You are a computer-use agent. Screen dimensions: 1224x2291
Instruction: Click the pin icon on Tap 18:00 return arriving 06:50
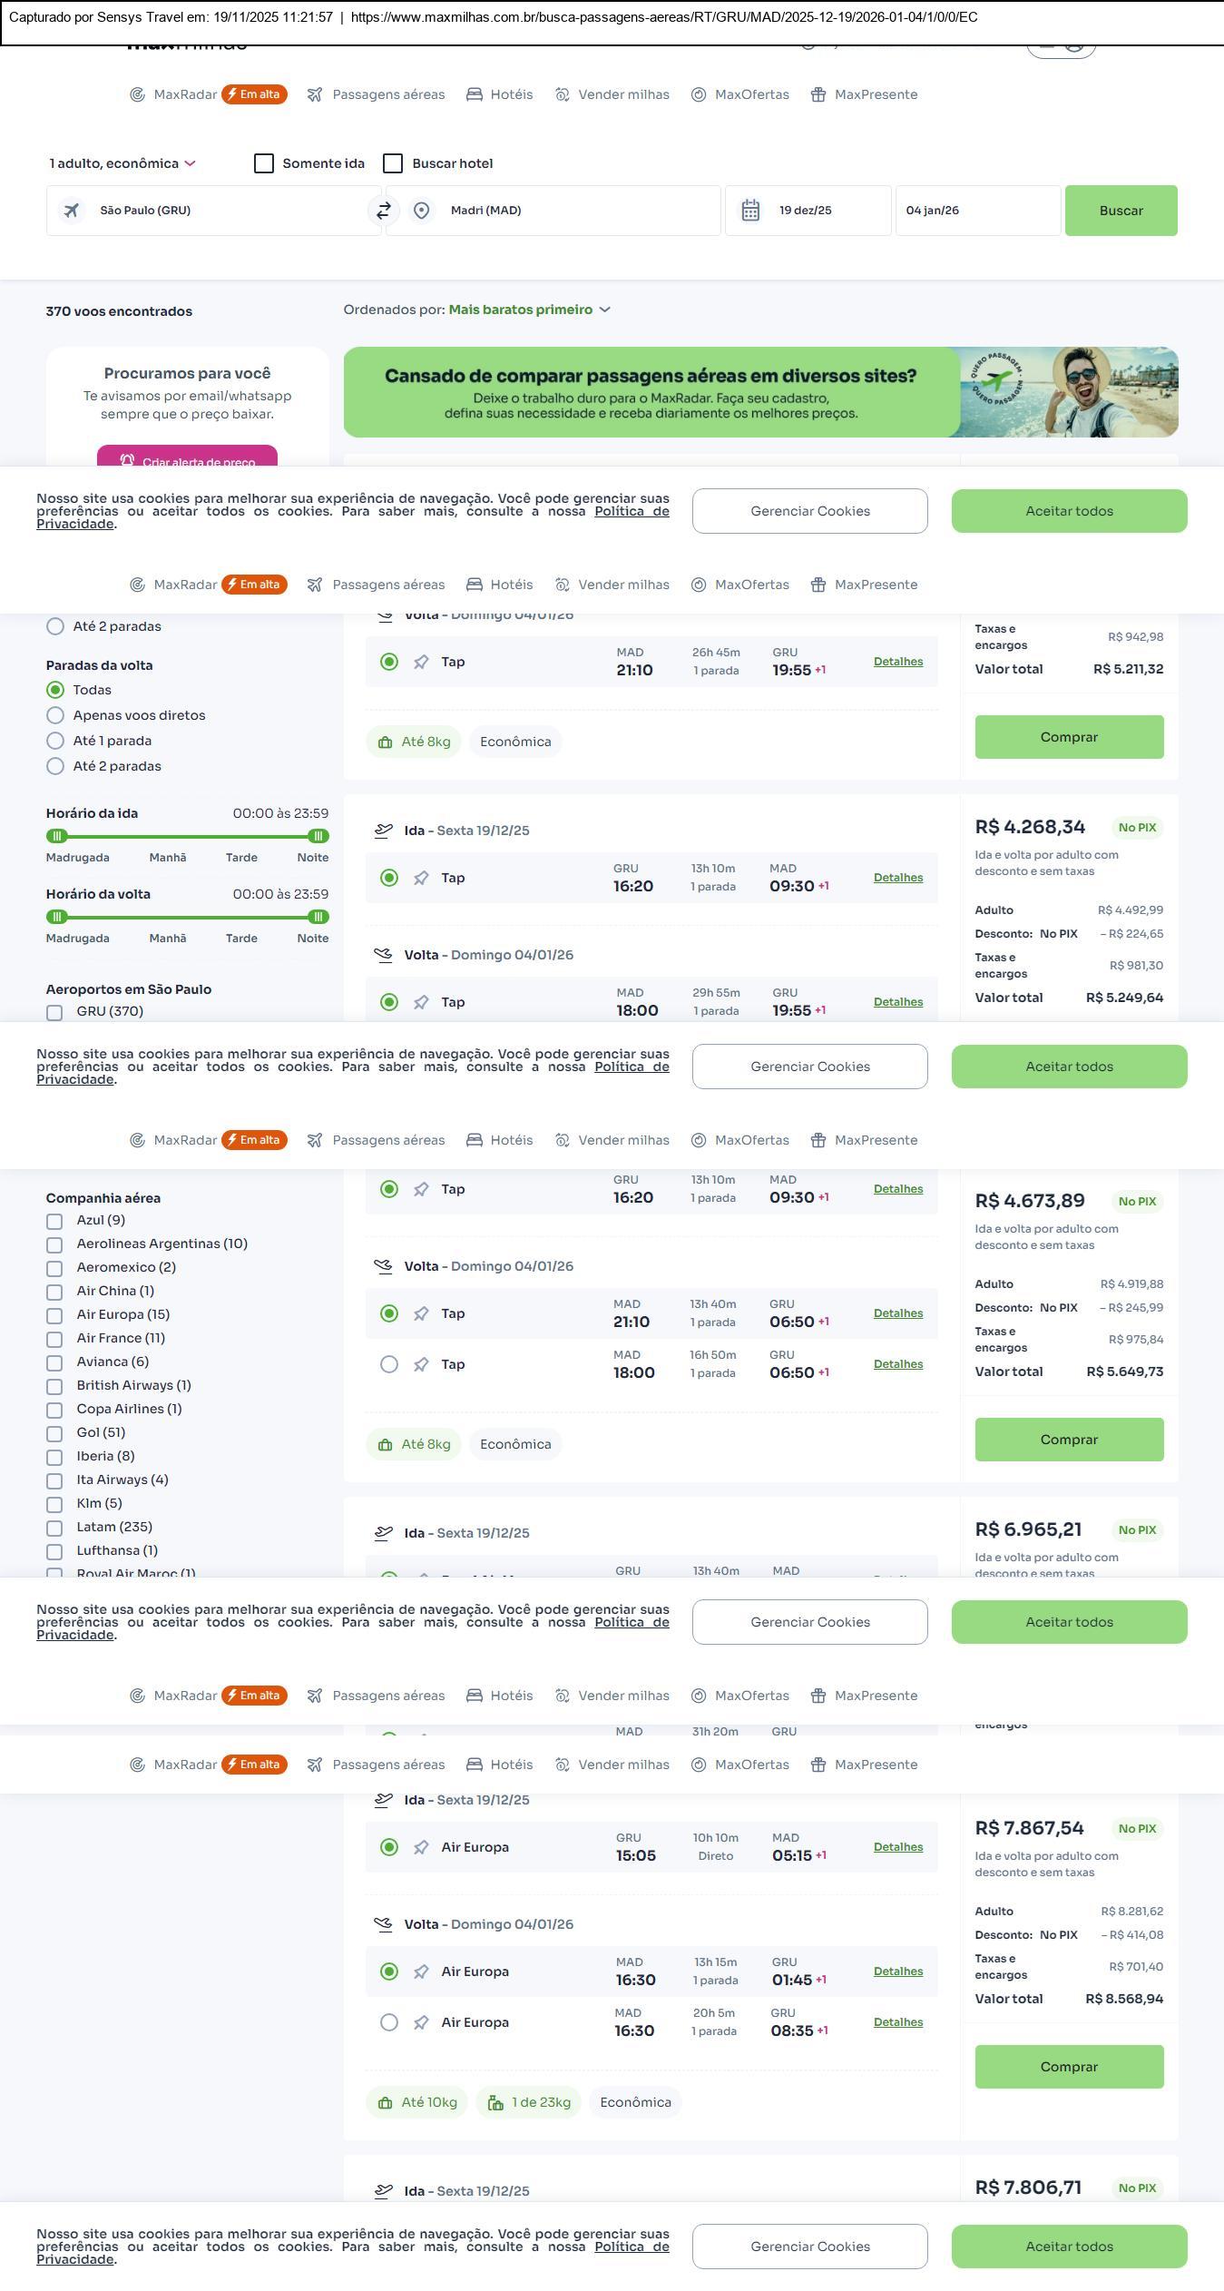point(421,1364)
